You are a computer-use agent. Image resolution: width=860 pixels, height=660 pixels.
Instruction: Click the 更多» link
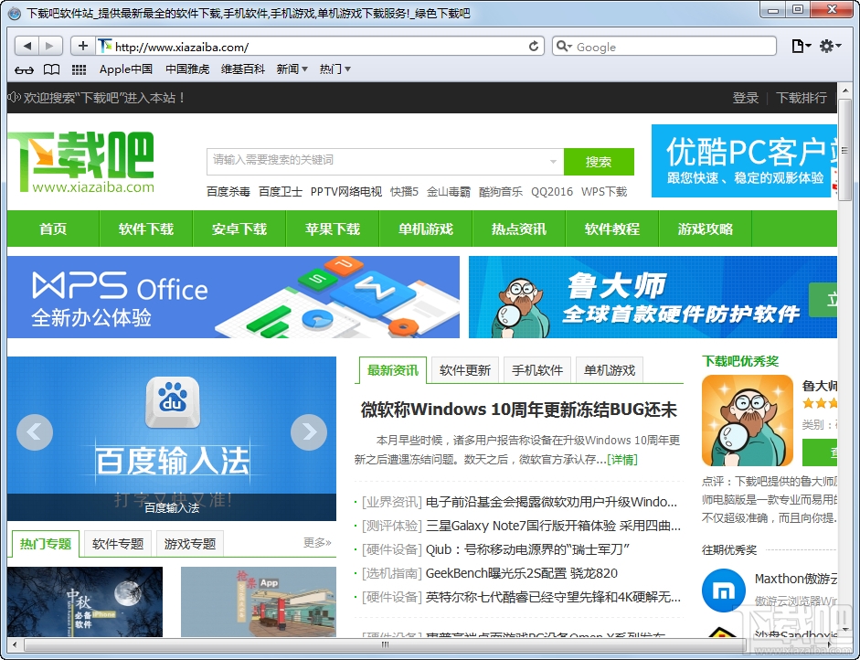[317, 543]
